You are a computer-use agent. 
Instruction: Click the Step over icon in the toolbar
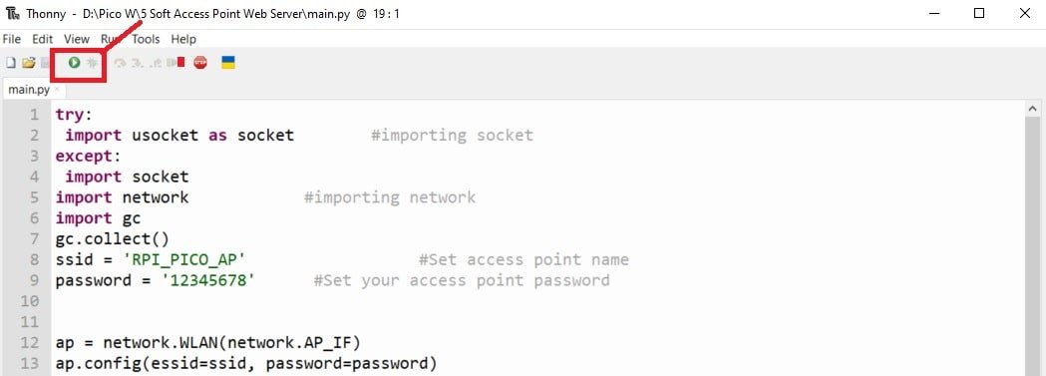click(120, 64)
